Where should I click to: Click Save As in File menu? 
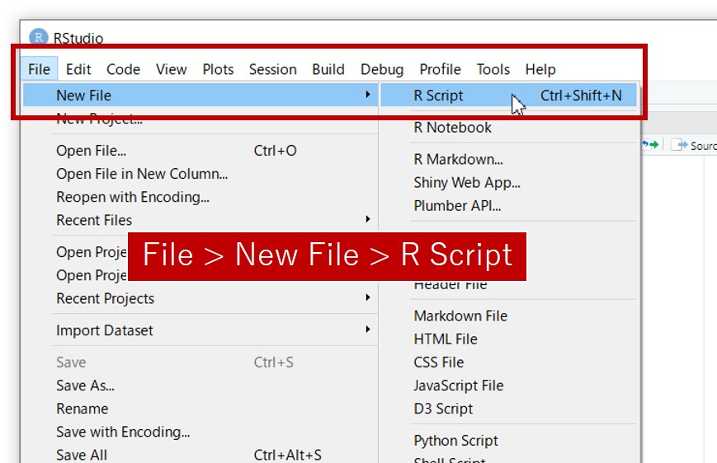(x=85, y=386)
